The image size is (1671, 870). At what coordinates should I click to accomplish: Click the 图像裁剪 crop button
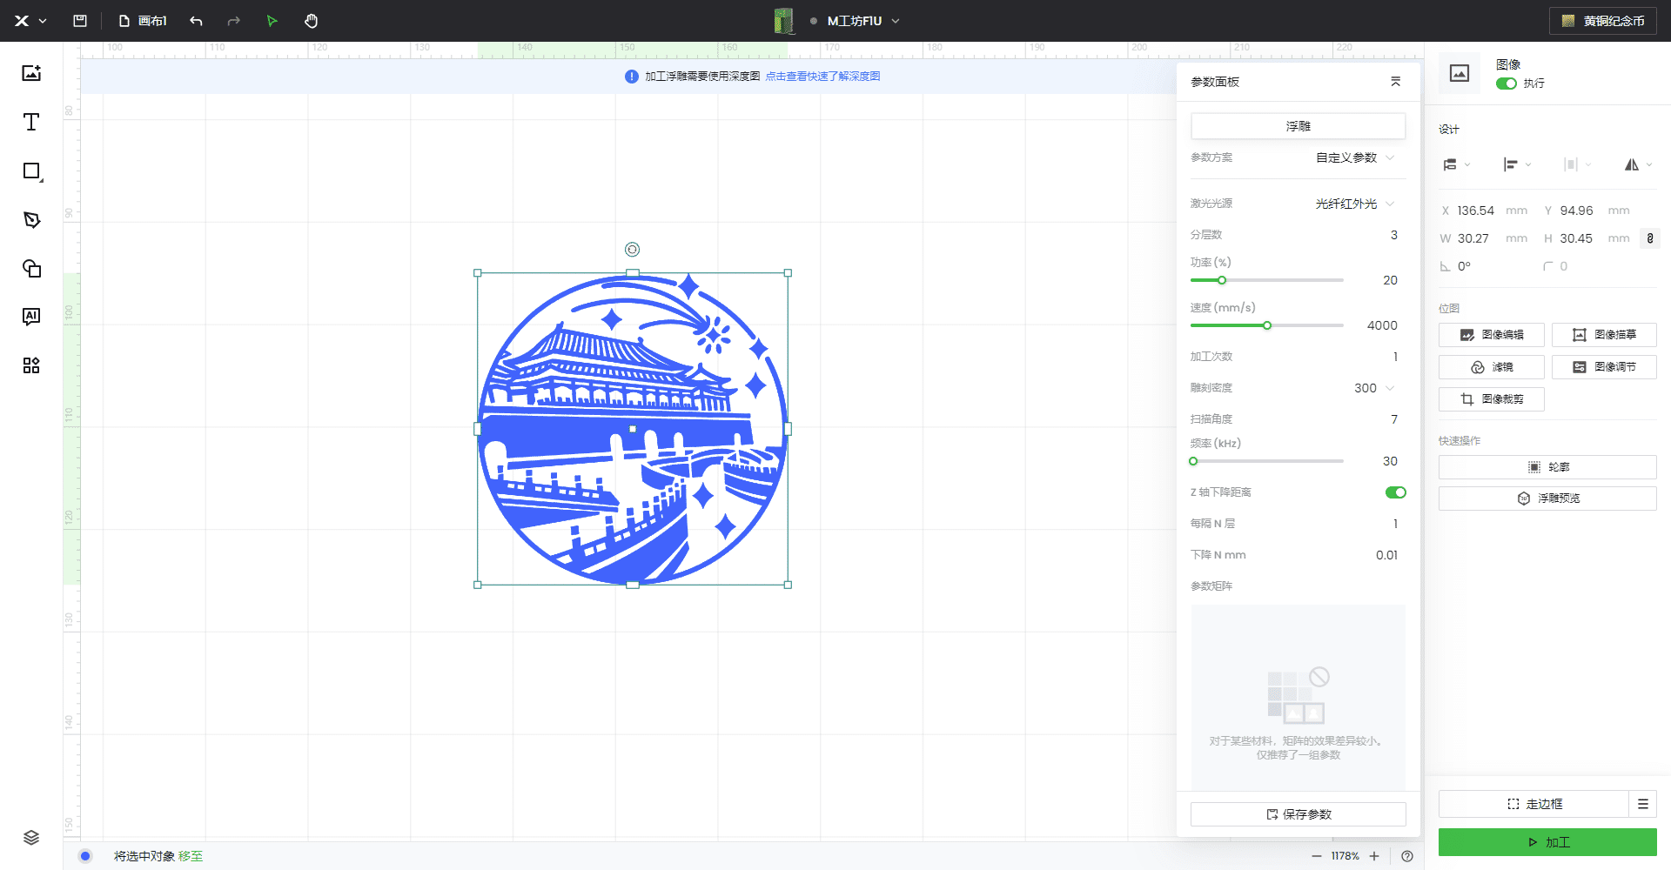tap(1491, 399)
